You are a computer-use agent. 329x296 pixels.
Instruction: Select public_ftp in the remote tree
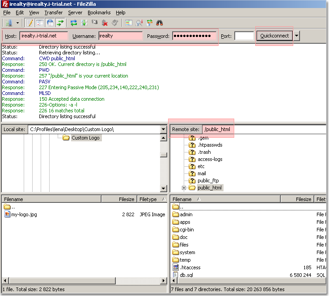coord(208,181)
